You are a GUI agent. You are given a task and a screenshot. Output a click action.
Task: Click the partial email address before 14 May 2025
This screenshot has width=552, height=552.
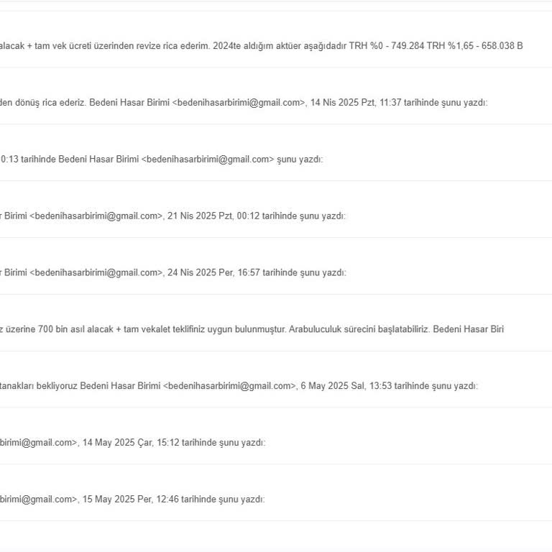37,443
